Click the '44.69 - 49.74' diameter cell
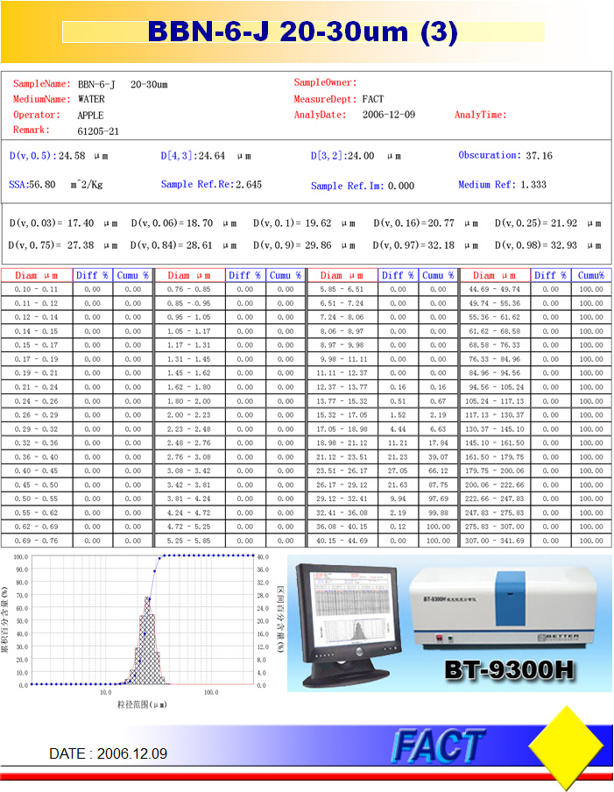This screenshot has width=614, height=792. (495, 289)
